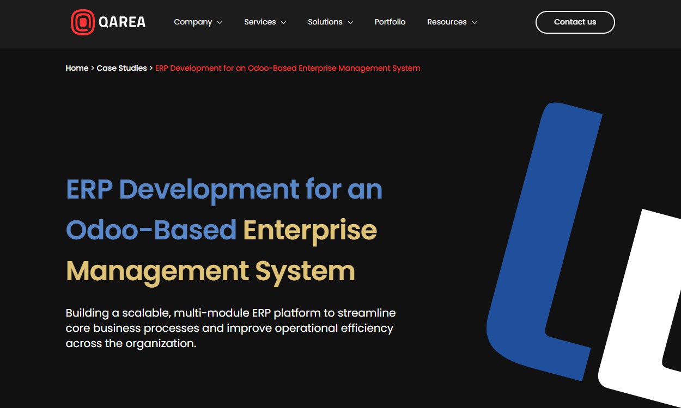Follow the Case Studies breadcrumb link
This screenshot has height=408, width=681.
coord(121,68)
